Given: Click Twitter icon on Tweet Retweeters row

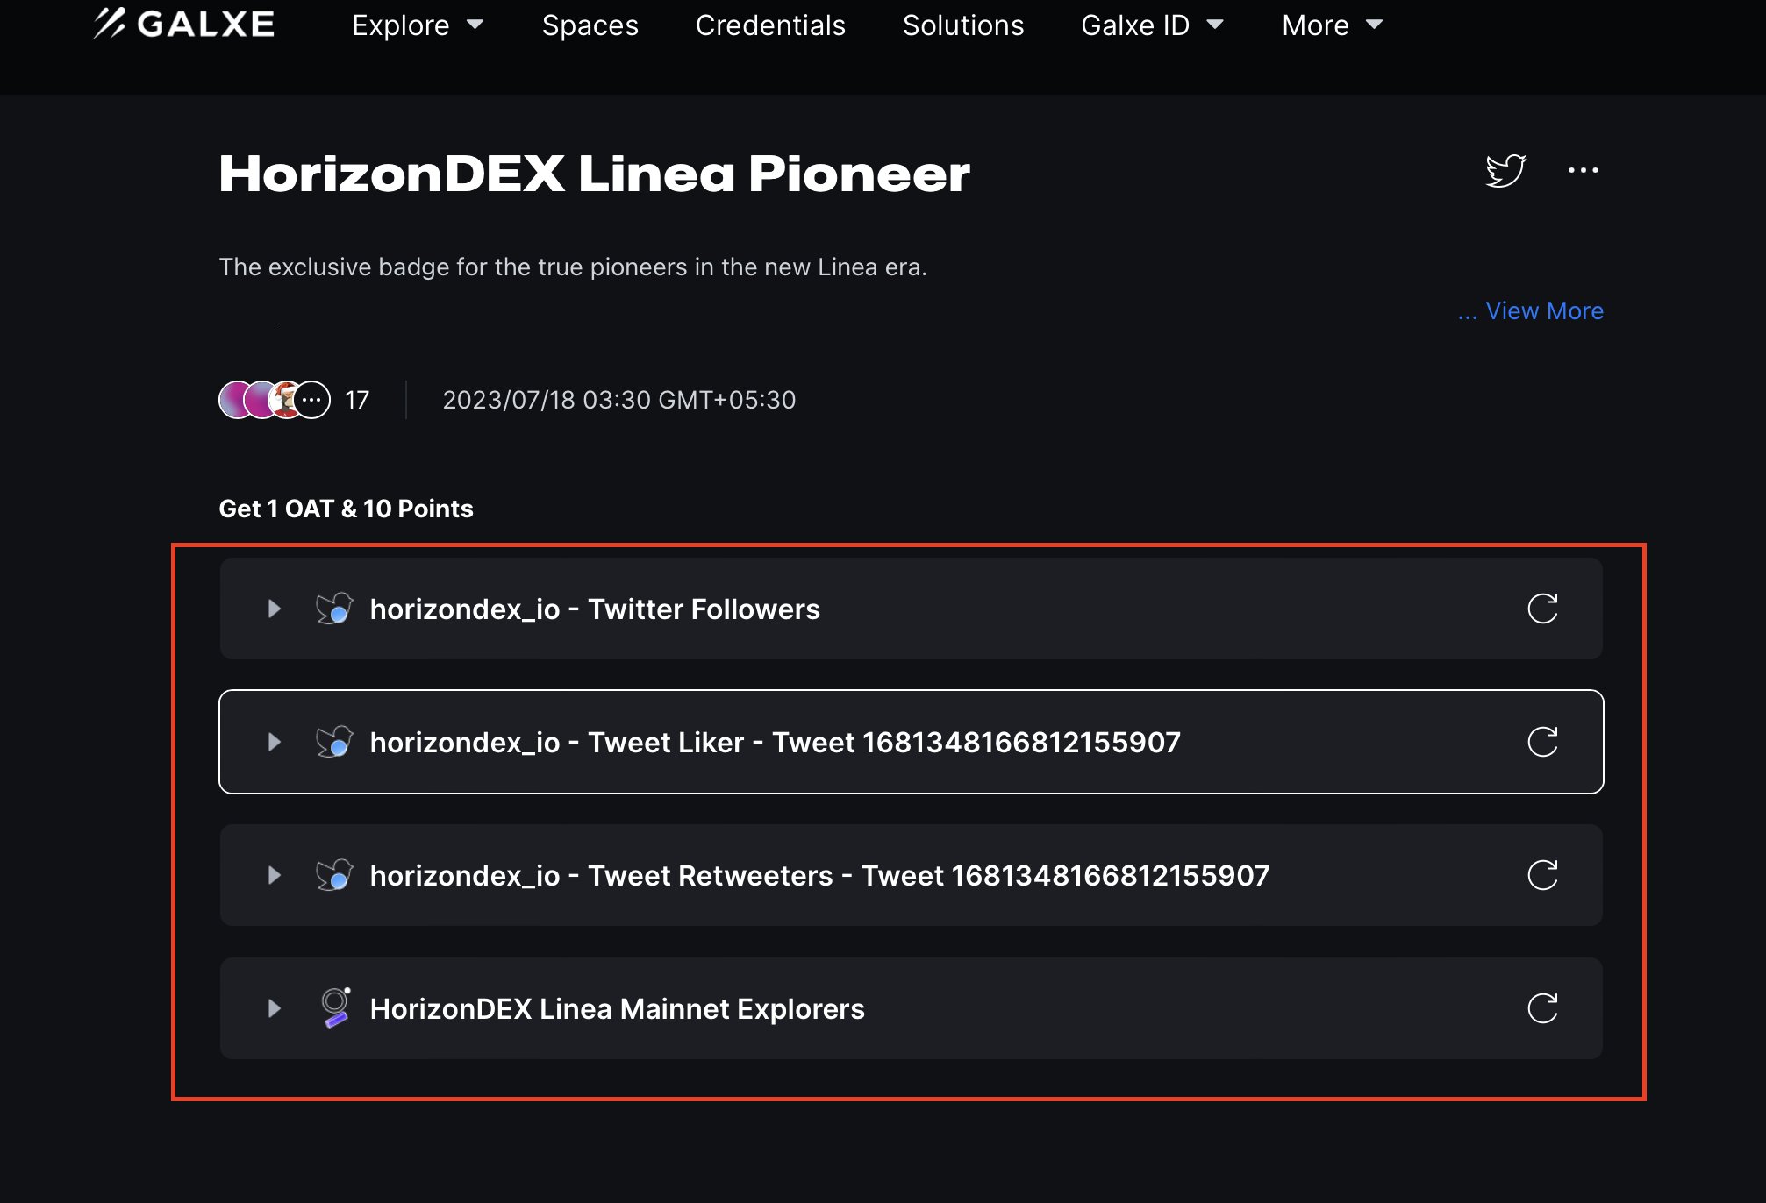Looking at the screenshot, I should pyautogui.click(x=334, y=874).
